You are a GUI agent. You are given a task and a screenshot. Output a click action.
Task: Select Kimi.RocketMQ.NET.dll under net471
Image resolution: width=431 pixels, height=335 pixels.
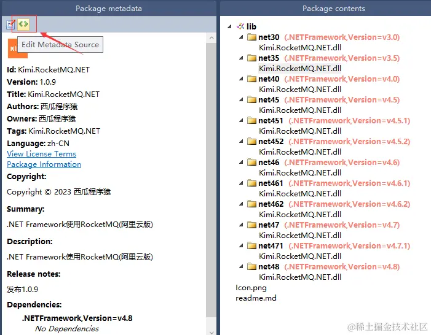tap(300, 256)
